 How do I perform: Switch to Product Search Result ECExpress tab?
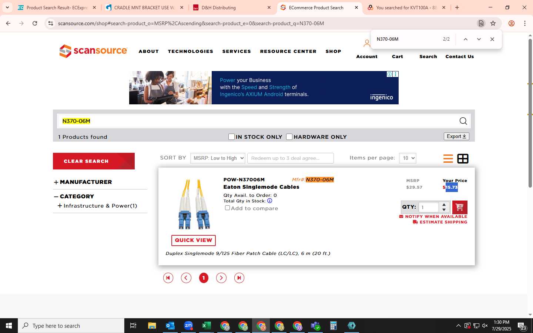[57, 7]
